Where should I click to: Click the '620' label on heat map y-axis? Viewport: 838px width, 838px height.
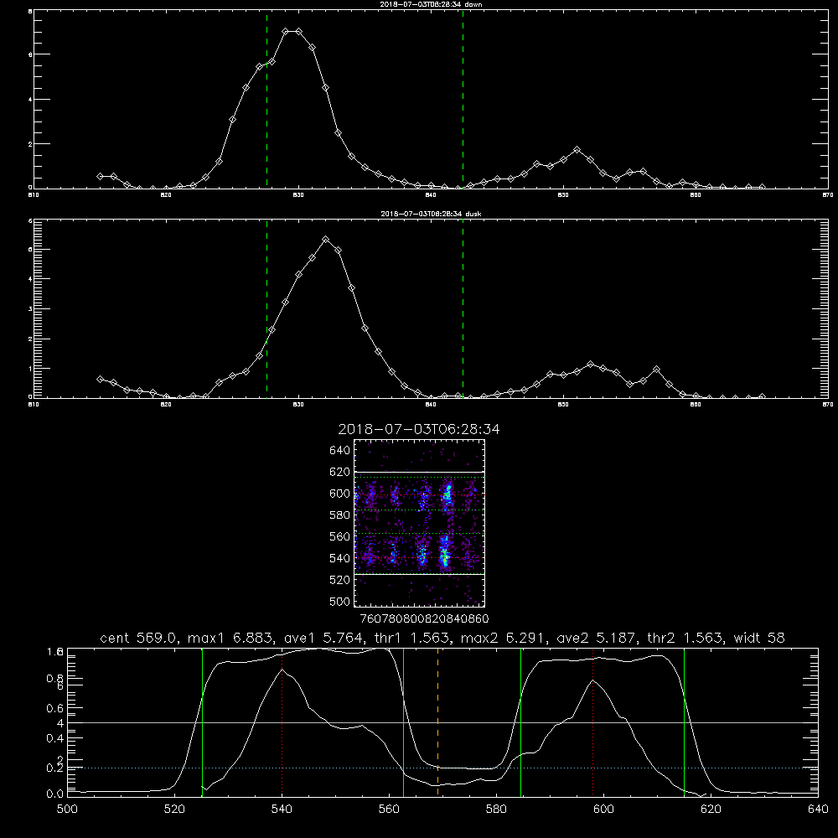(340, 472)
